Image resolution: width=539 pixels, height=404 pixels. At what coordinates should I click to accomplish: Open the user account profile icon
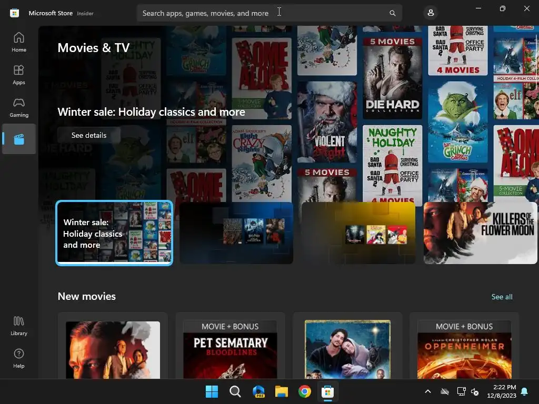pyautogui.click(x=431, y=13)
